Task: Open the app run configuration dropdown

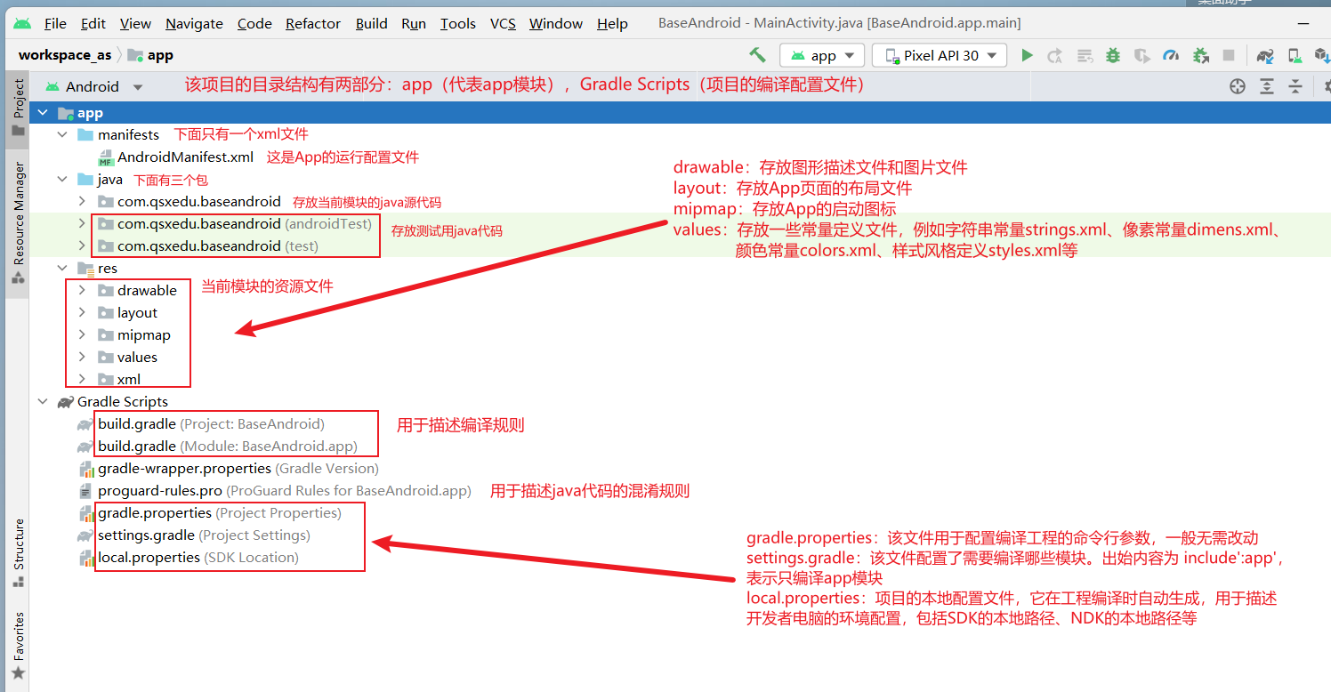Action: click(x=822, y=55)
